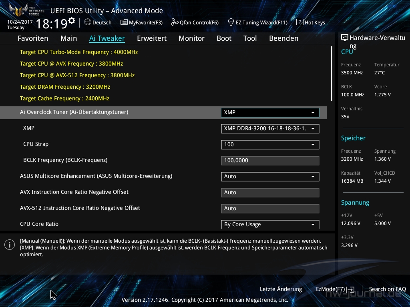Switch to the Boot tab
Image resolution: width=410 pixels, height=307 pixels.
click(x=224, y=38)
